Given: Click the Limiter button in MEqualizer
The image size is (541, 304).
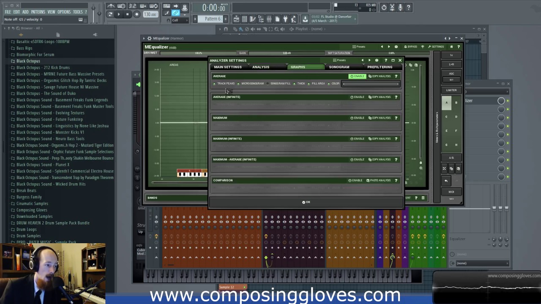Looking at the screenshot, I should (x=451, y=90).
